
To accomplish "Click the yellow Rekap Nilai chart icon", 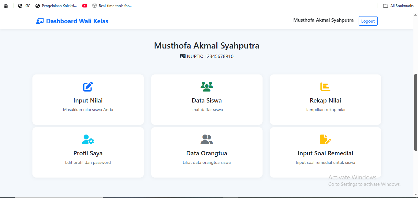I will (325, 87).
